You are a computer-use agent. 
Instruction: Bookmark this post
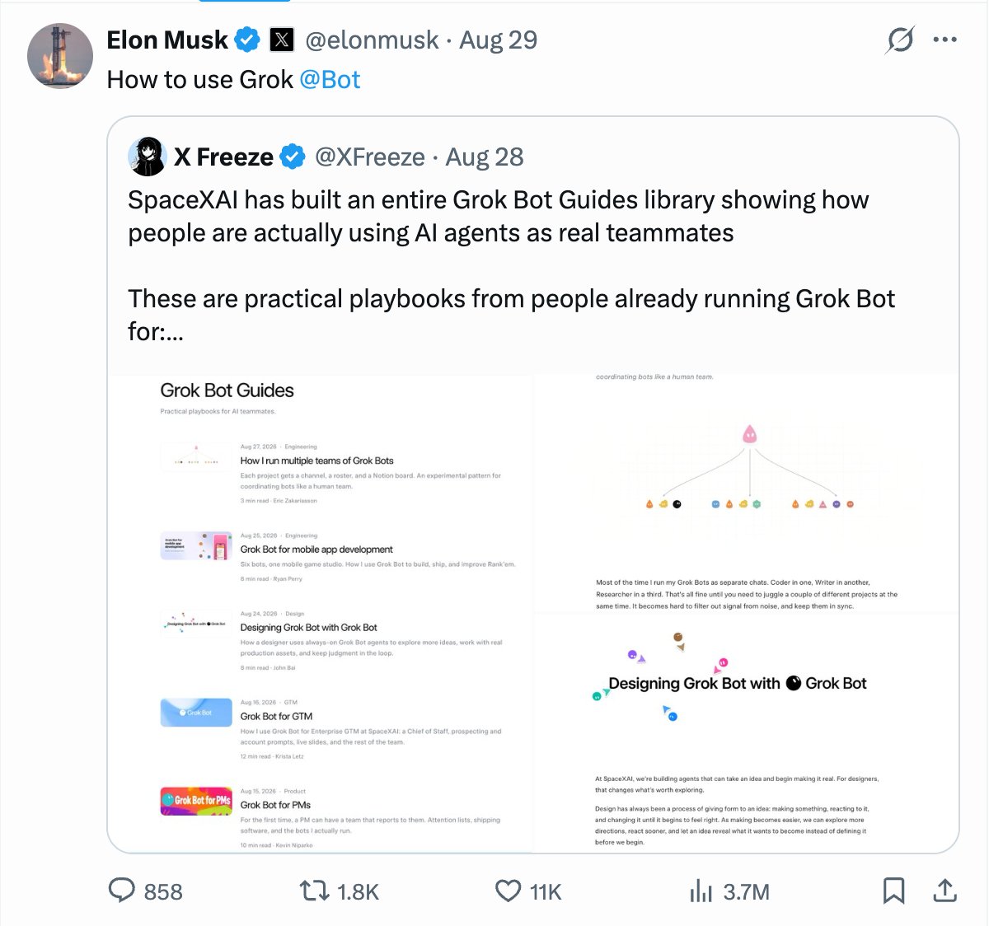point(893,891)
